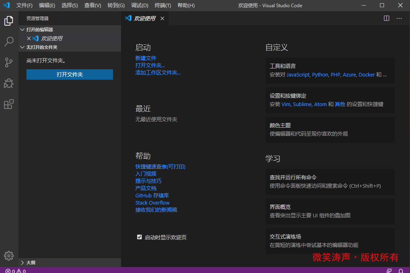The image size is (410, 273).
Task: Open the editor more actions ellipsis
Action: [x=399, y=18]
